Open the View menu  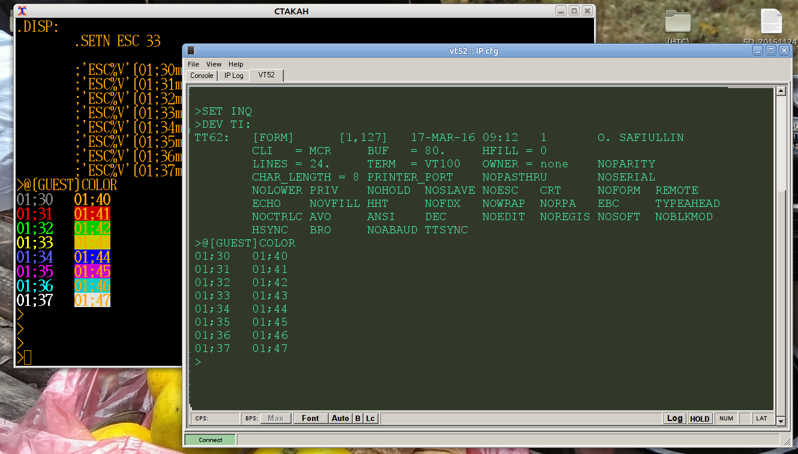tap(214, 64)
